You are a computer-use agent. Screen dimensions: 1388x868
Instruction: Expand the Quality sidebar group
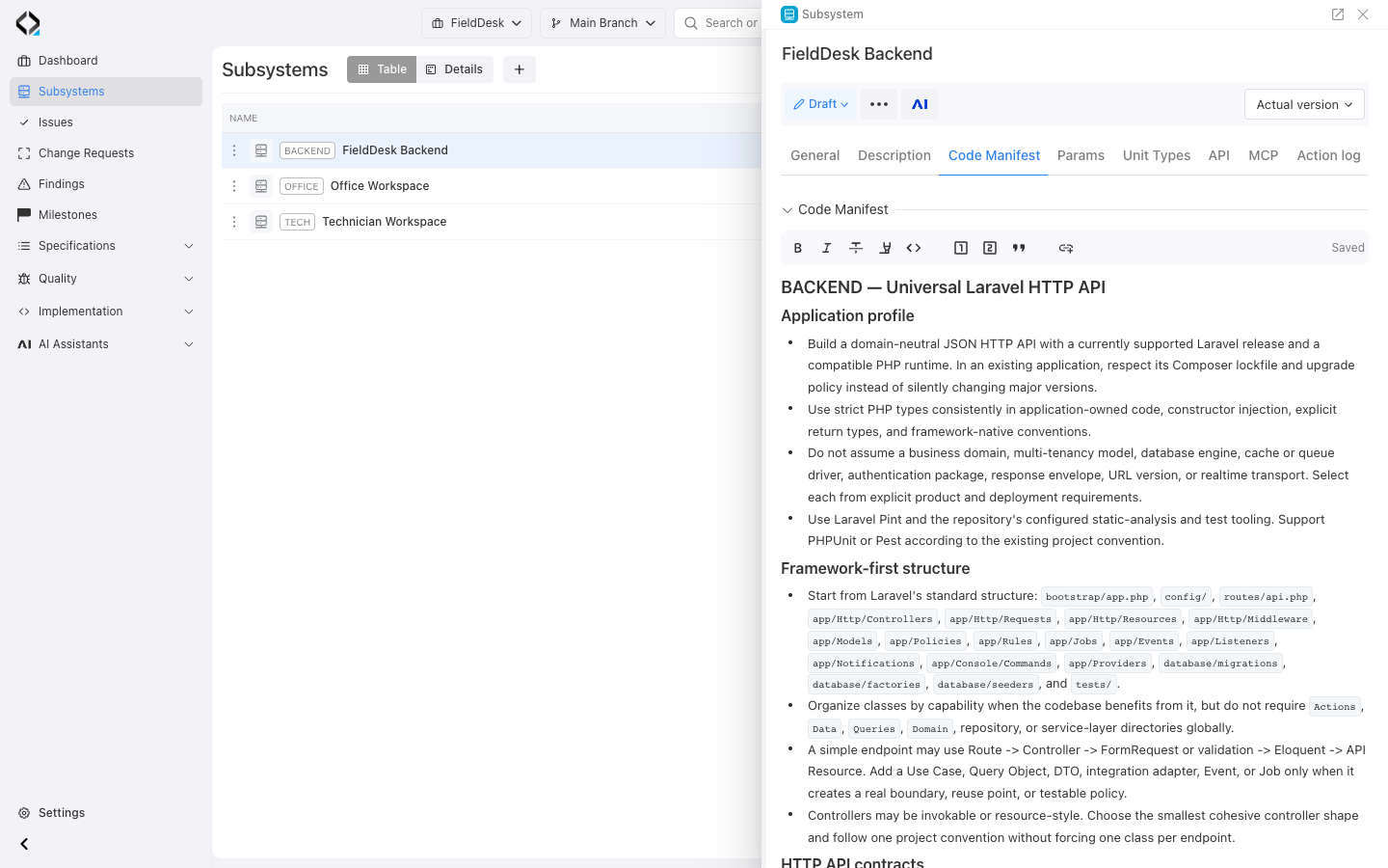click(x=106, y=279)
